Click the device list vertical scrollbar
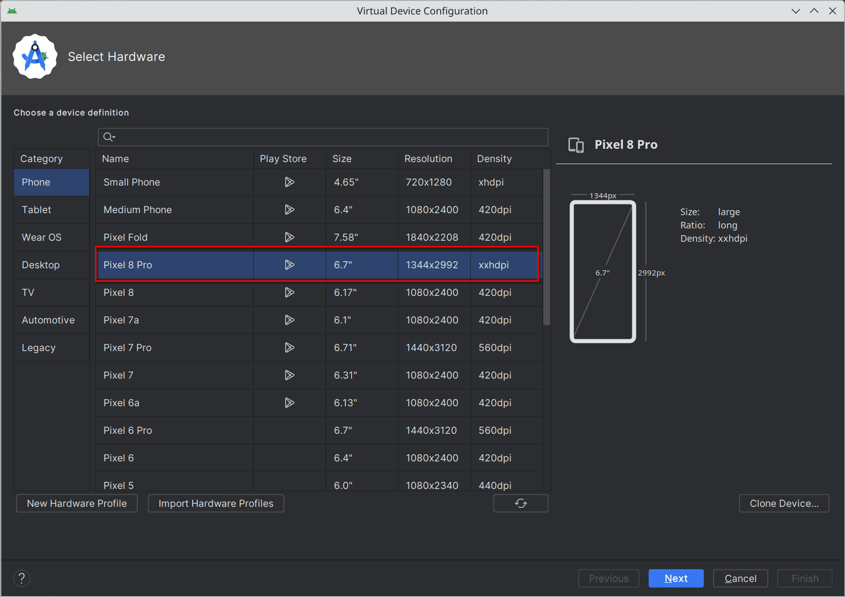Image resolution: width=845 pixels, height=597 pixels. coord(547,247)
